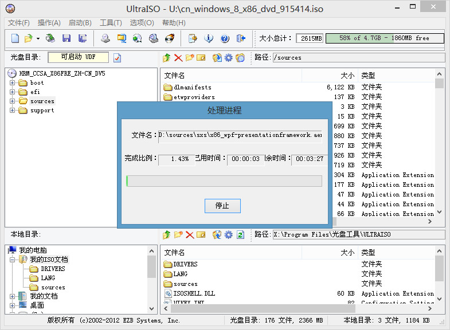The height and width of the screenshot is (330, 450).
Task: Click rename icon in disc directory toolbar
Action: 201,58
